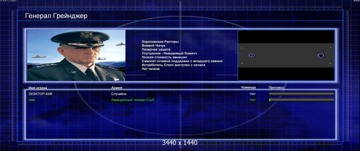360x151 pixels.
Task: Click team value 'Нет' in DESKTOP-4K8I row
Action: [x=252, y=94]
